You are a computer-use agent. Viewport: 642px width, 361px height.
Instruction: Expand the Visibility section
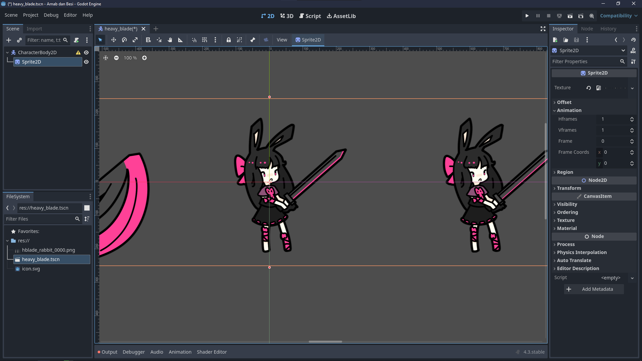coord(594,204)
